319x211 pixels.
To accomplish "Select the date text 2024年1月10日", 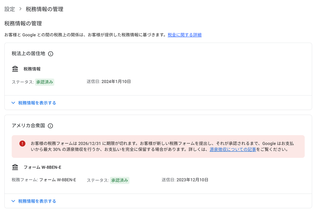I will [x=116, y=82].
